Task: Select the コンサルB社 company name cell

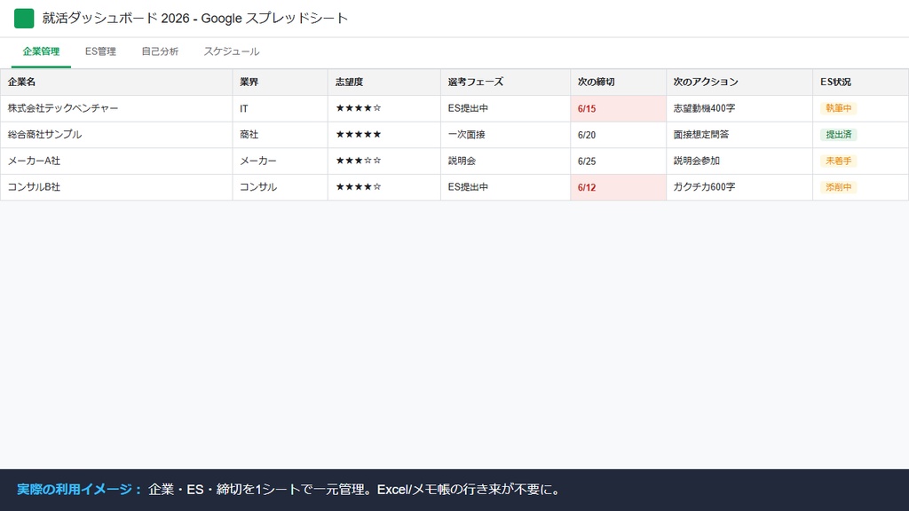Action: [116, 187]
